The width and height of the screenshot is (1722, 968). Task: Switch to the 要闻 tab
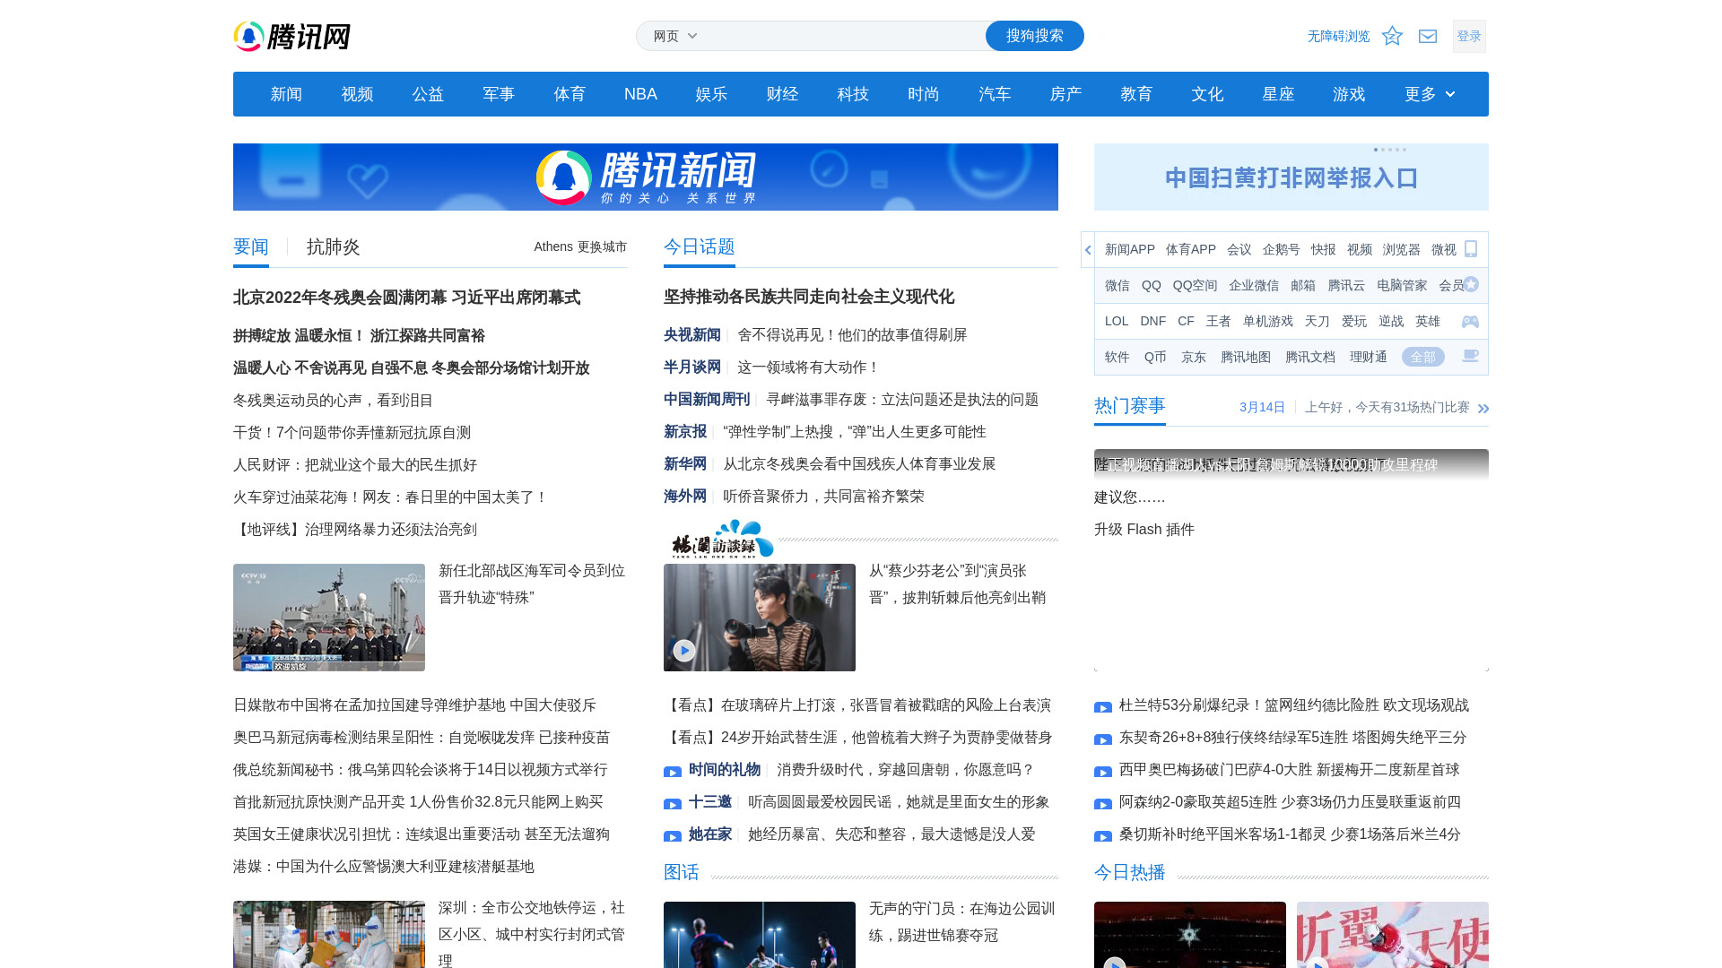pos(251,246)
